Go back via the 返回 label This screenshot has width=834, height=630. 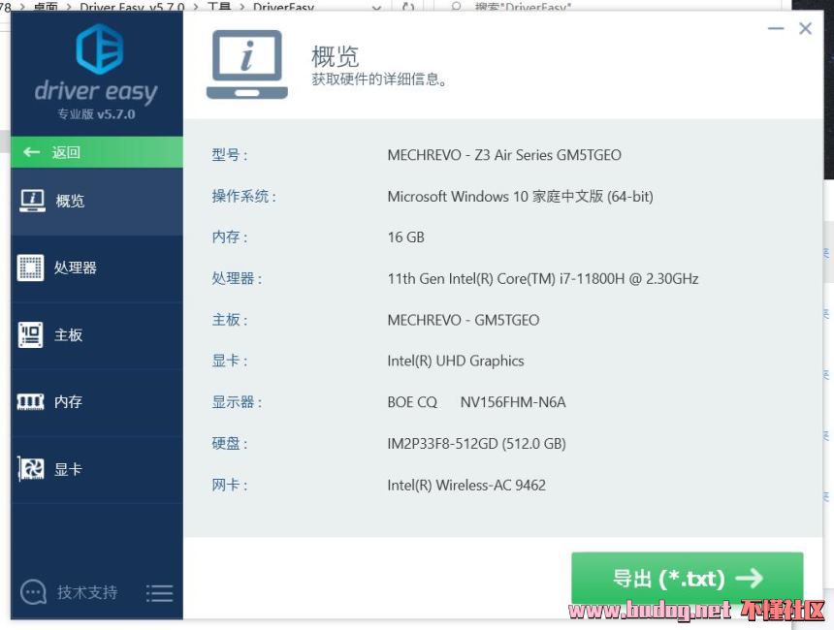pyautogui.click(x=66, y=152)
